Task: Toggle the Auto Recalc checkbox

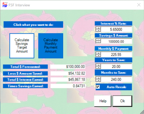Action: pos(98,87)
